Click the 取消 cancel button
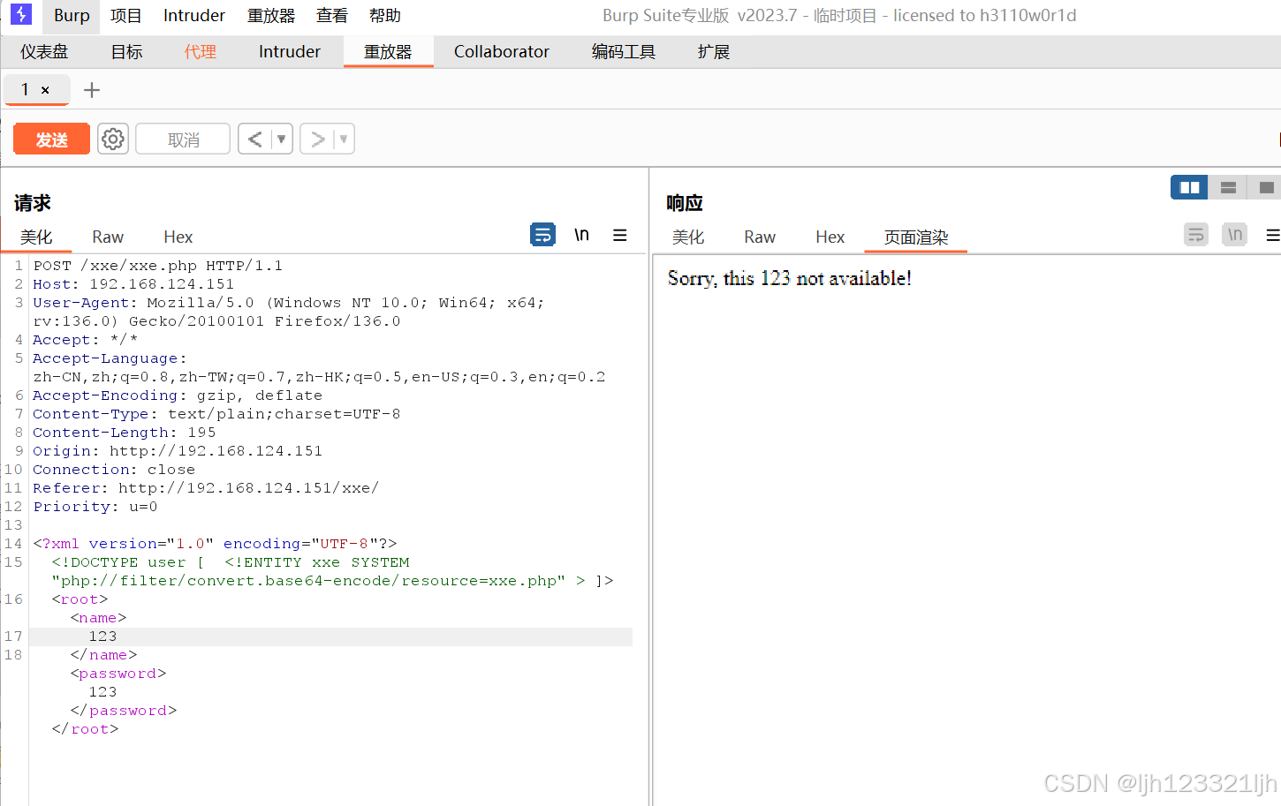The height and width of the screenshot is (806, 1281). coord(183,139)
